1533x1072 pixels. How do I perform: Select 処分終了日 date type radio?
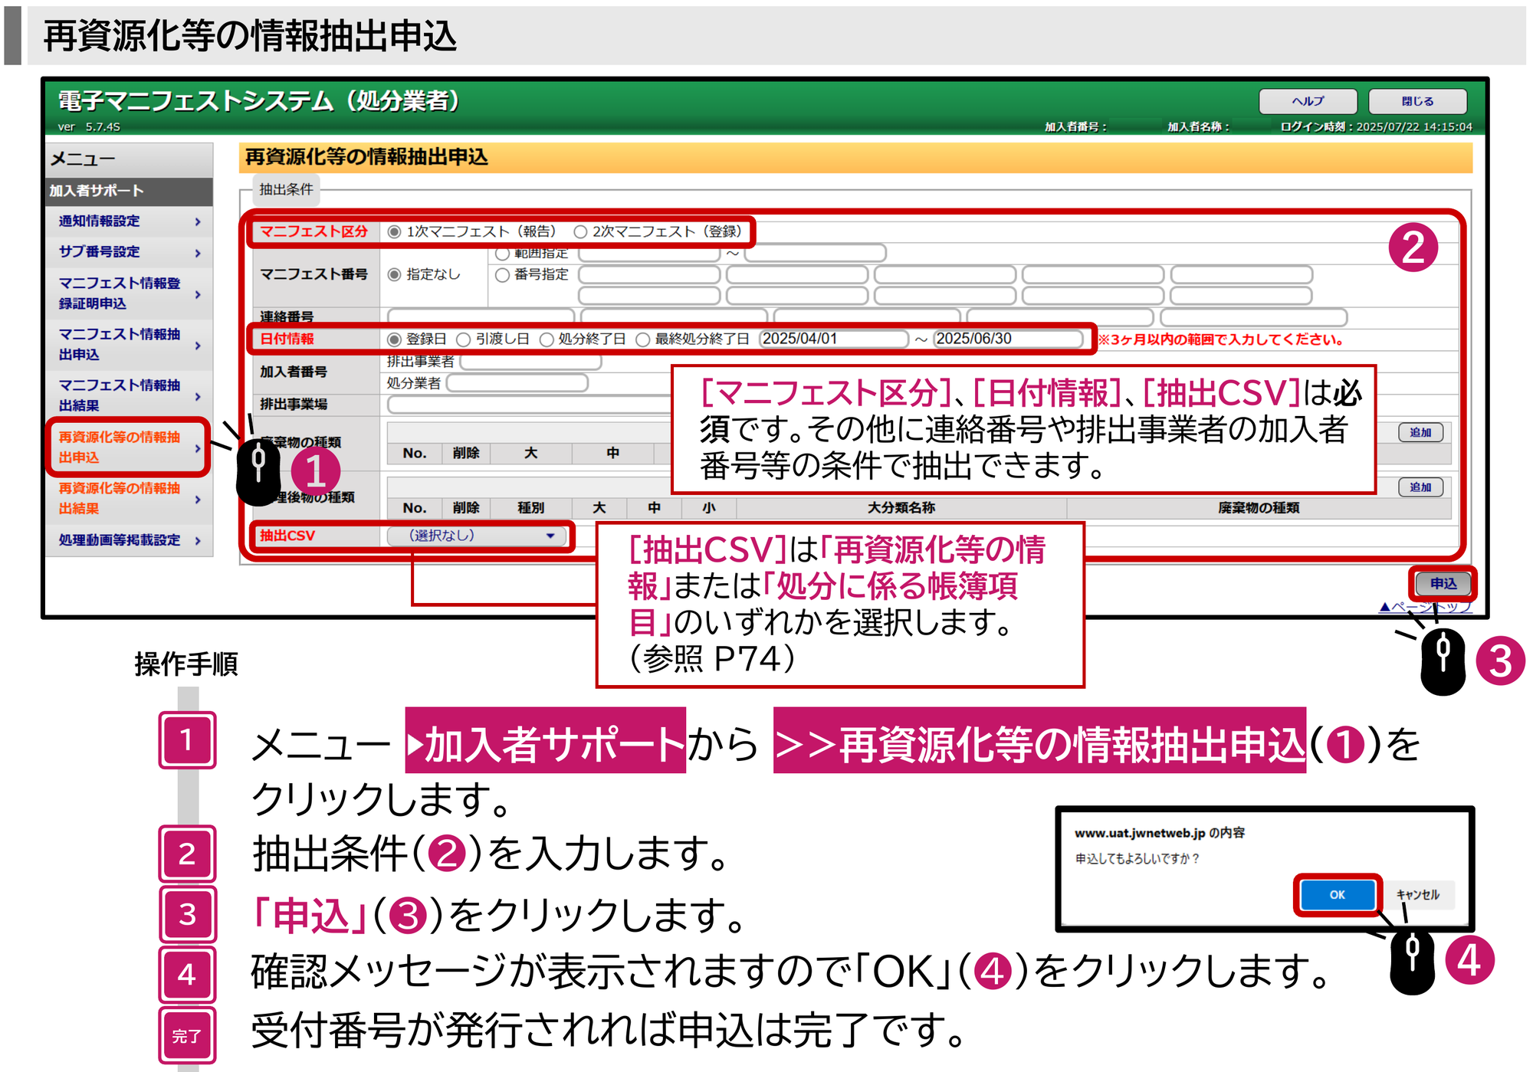pos(546,339)
